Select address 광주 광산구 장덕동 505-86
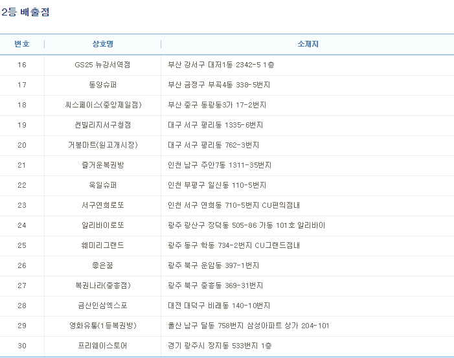The height and width of the screenshot is (358, 454). pos(212,225)
